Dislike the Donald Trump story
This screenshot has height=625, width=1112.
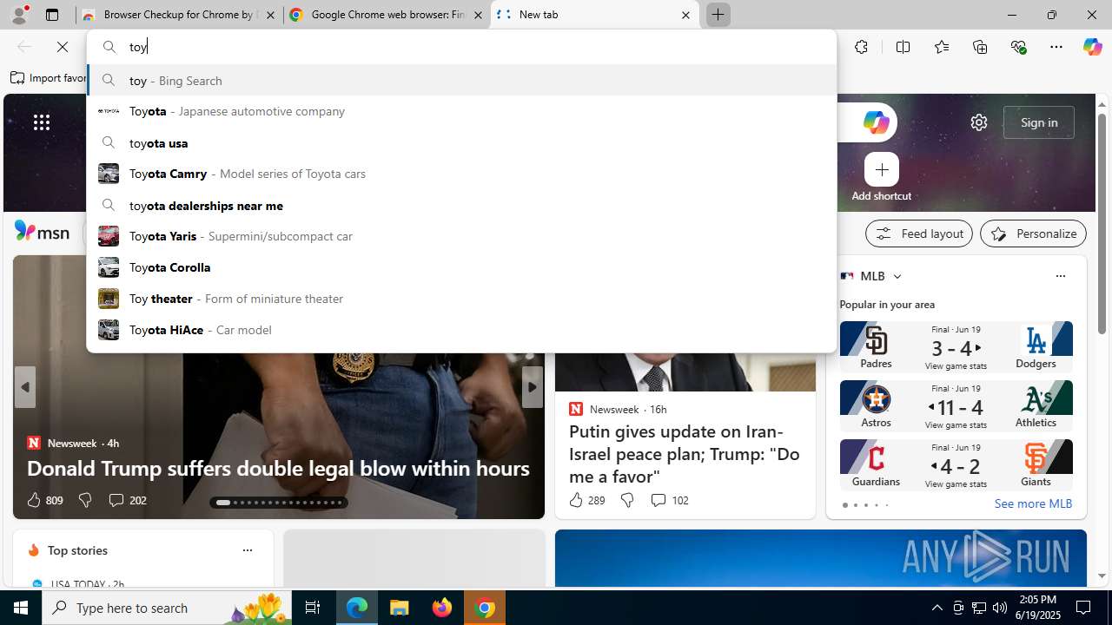tap(84, 500)
